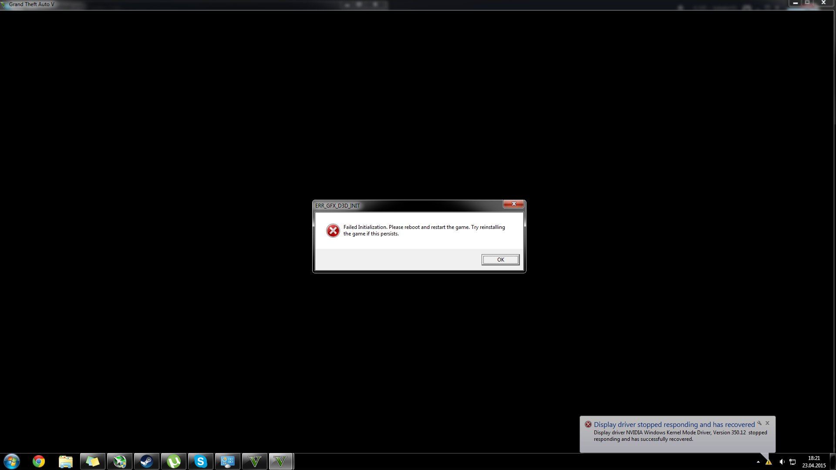Close the ERR_GFX_D3D_INIT error dialog
Viewport: 836px width, 470px height.
coord(514,204)
